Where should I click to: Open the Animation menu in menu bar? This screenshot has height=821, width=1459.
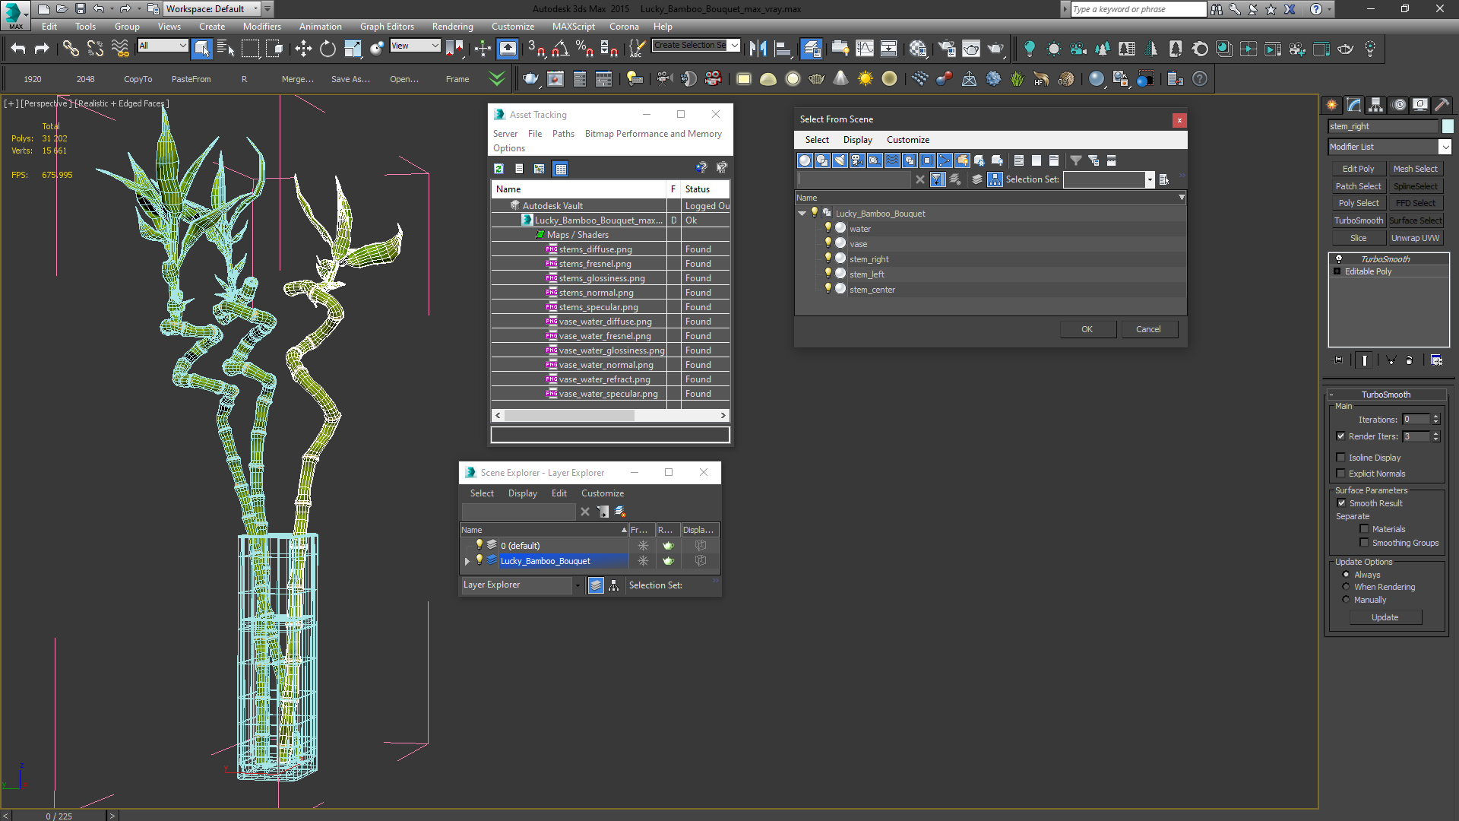pyautogui.click(x=318, y=26)
